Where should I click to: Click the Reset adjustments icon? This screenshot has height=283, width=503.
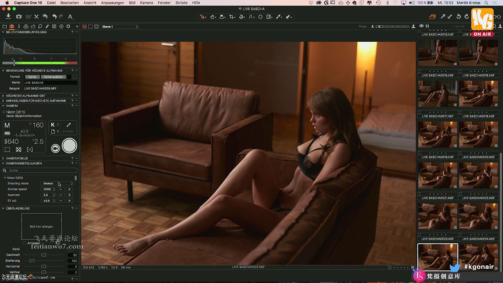[45, 17]
